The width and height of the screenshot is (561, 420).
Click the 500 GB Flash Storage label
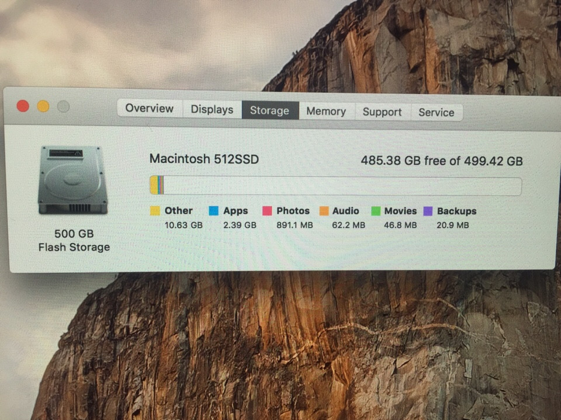click(74, 240)
